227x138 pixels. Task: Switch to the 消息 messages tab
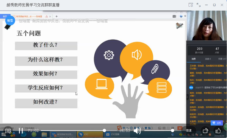pyautogui.click(x=194, y=59)
